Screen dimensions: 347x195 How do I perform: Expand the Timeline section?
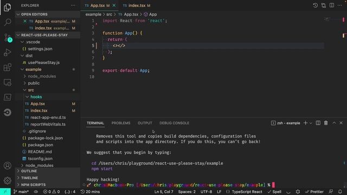48,178
